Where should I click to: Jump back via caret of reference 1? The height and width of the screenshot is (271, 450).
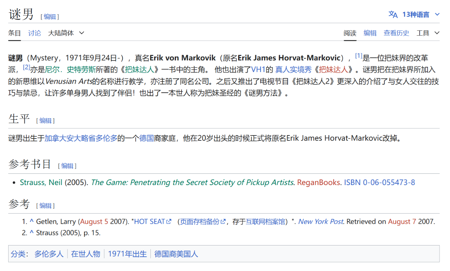32,221
